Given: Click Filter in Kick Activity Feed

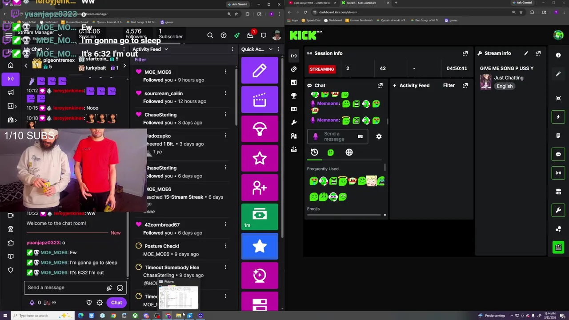Looking at the screenshot, I should pyautogui.click(x=449, y=85).
